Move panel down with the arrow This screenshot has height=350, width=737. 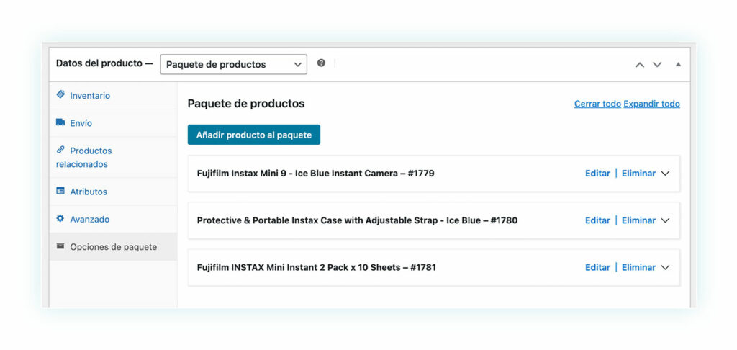(657, 64)
